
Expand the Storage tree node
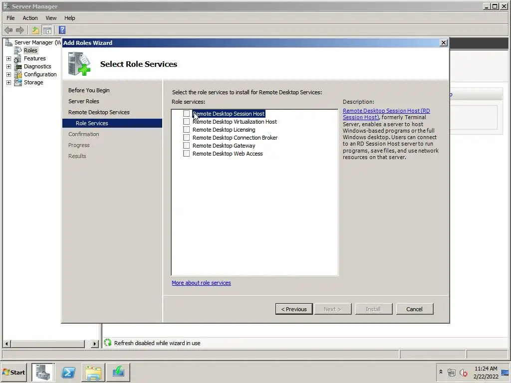pos(9,82)
